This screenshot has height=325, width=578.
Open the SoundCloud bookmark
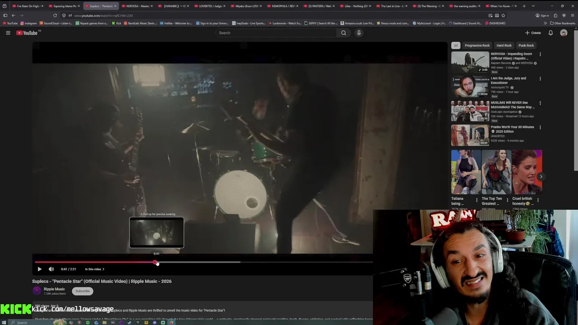click(56, 23)
